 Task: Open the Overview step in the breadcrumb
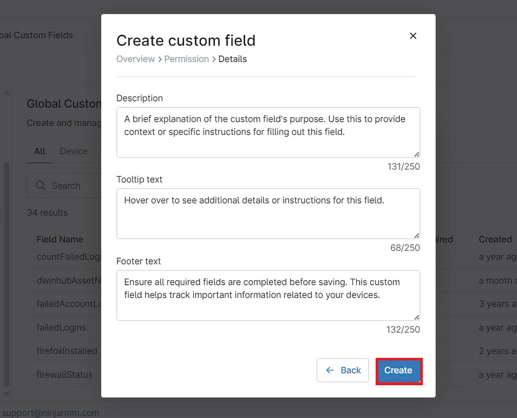135,59
